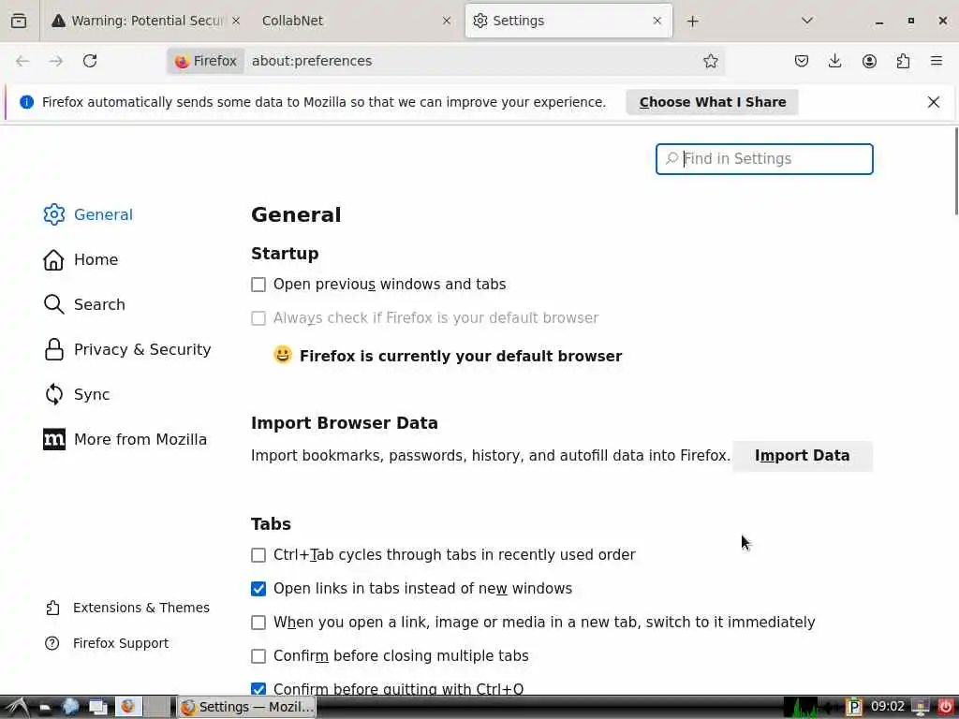Image resolution: width=959 pixels, height=719 pixels.
Task: Click the system power icon in tray
Action: 945,708
